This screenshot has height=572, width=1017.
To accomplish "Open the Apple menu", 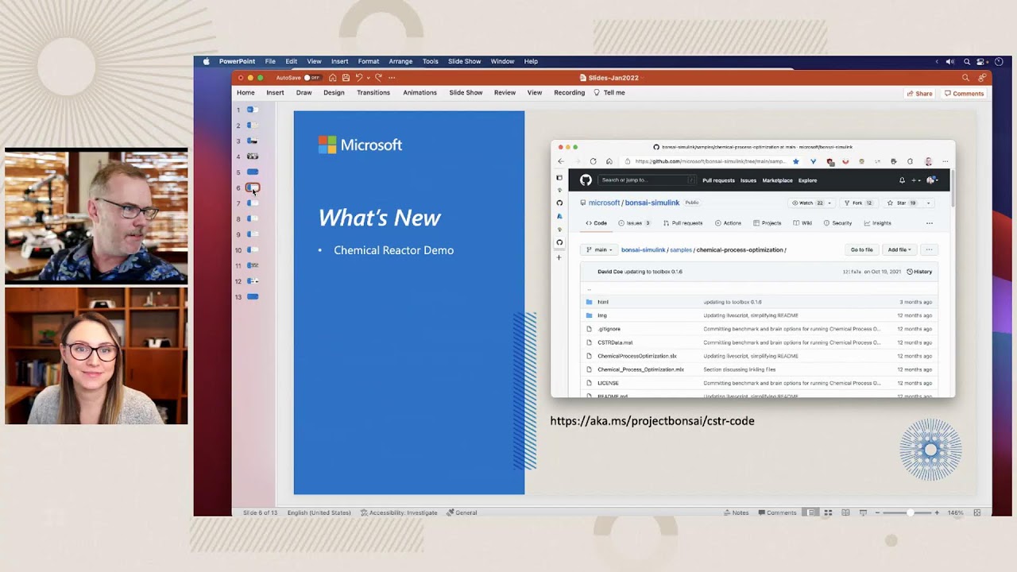I will pos(206,61).
